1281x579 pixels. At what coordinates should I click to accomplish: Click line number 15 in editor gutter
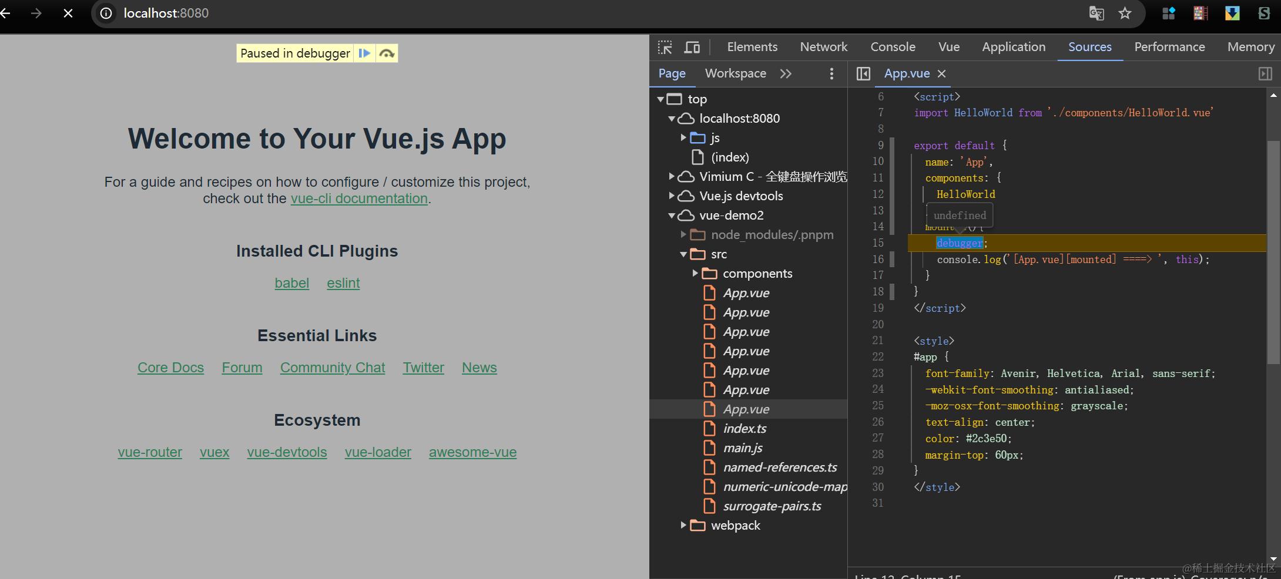[878, 243]
